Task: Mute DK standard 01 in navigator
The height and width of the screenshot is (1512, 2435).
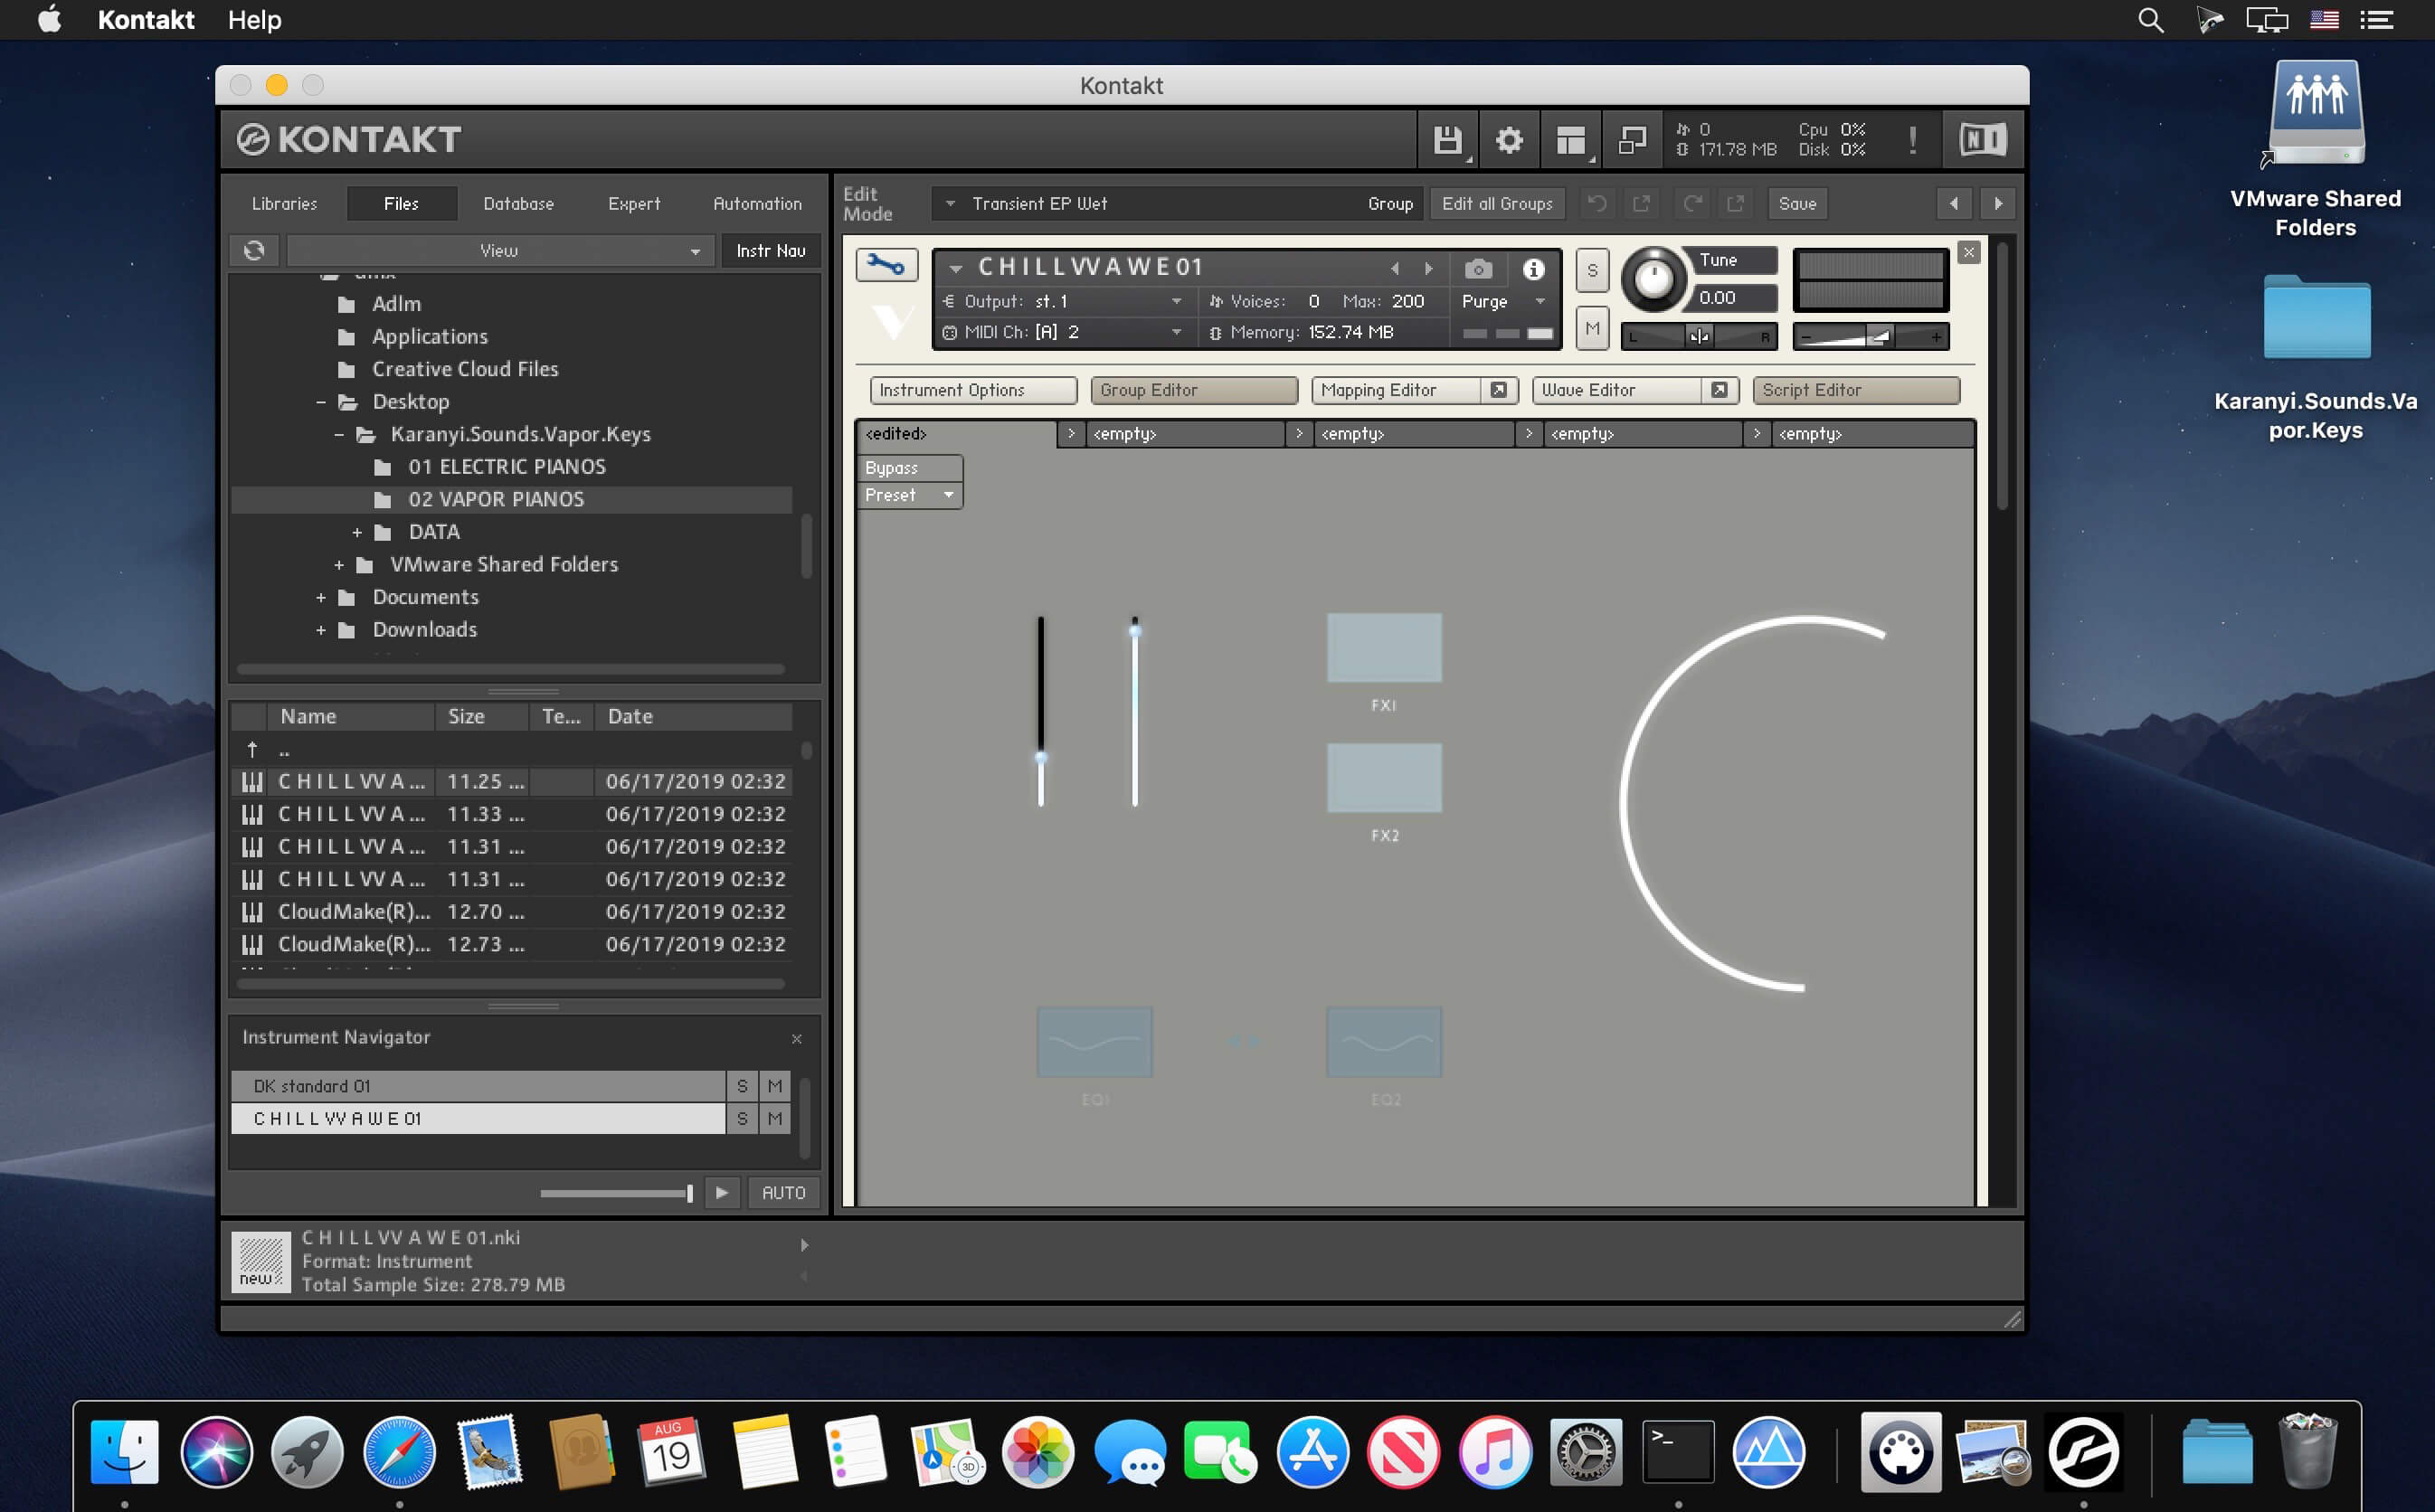Action: [x=775, y=1086]
